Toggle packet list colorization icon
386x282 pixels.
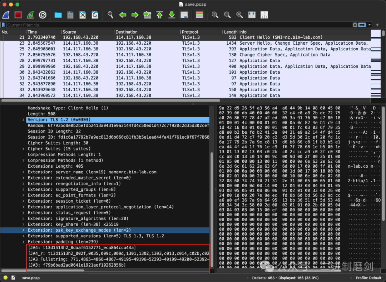pyautogui.click(x=199, y=15)
